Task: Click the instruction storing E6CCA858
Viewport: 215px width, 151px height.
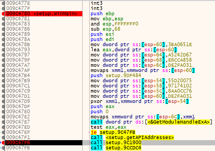Action: click(141, 60)
